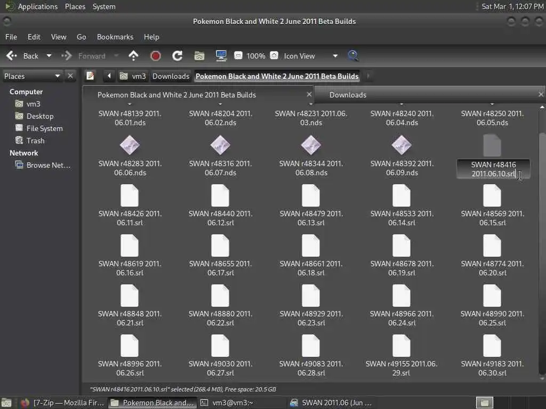Select file SWAN r48479 2011.06.13.srl icon
The height and width of the screenshot is (409, 546).
(x=311, y=195)
